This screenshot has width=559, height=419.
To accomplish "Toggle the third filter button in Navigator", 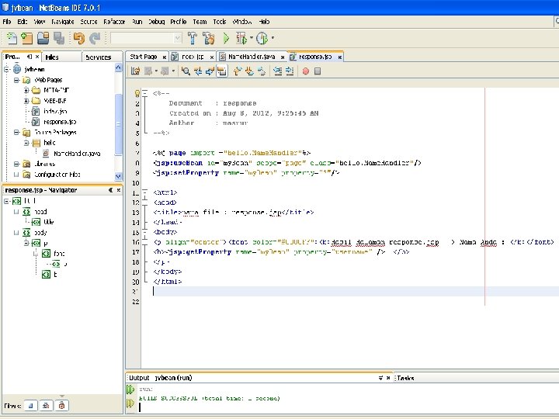I will pos(62,406).
